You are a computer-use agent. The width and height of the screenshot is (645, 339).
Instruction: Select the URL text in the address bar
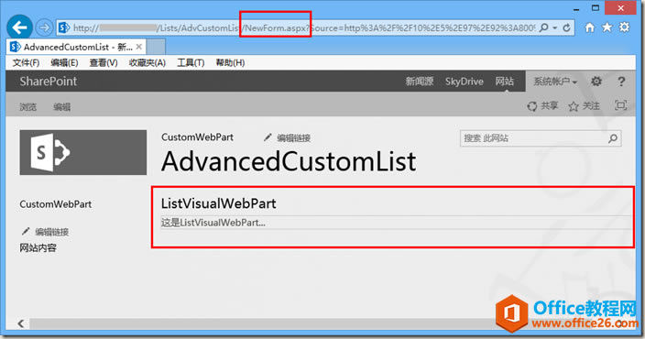(303, 28)
